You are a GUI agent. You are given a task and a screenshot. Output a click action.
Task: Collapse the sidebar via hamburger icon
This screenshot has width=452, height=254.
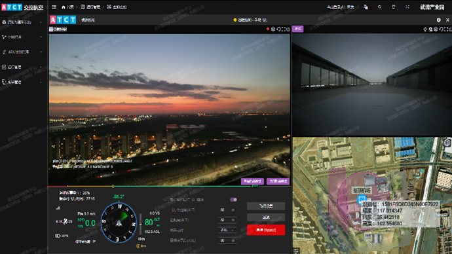coord(54,7)
